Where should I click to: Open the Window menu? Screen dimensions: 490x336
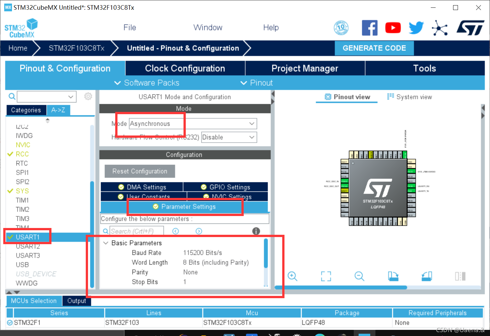click(x=208, y=27)
